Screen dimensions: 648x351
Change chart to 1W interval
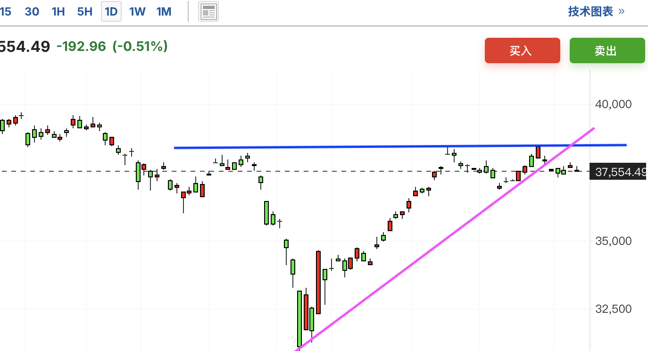[137, 12]
